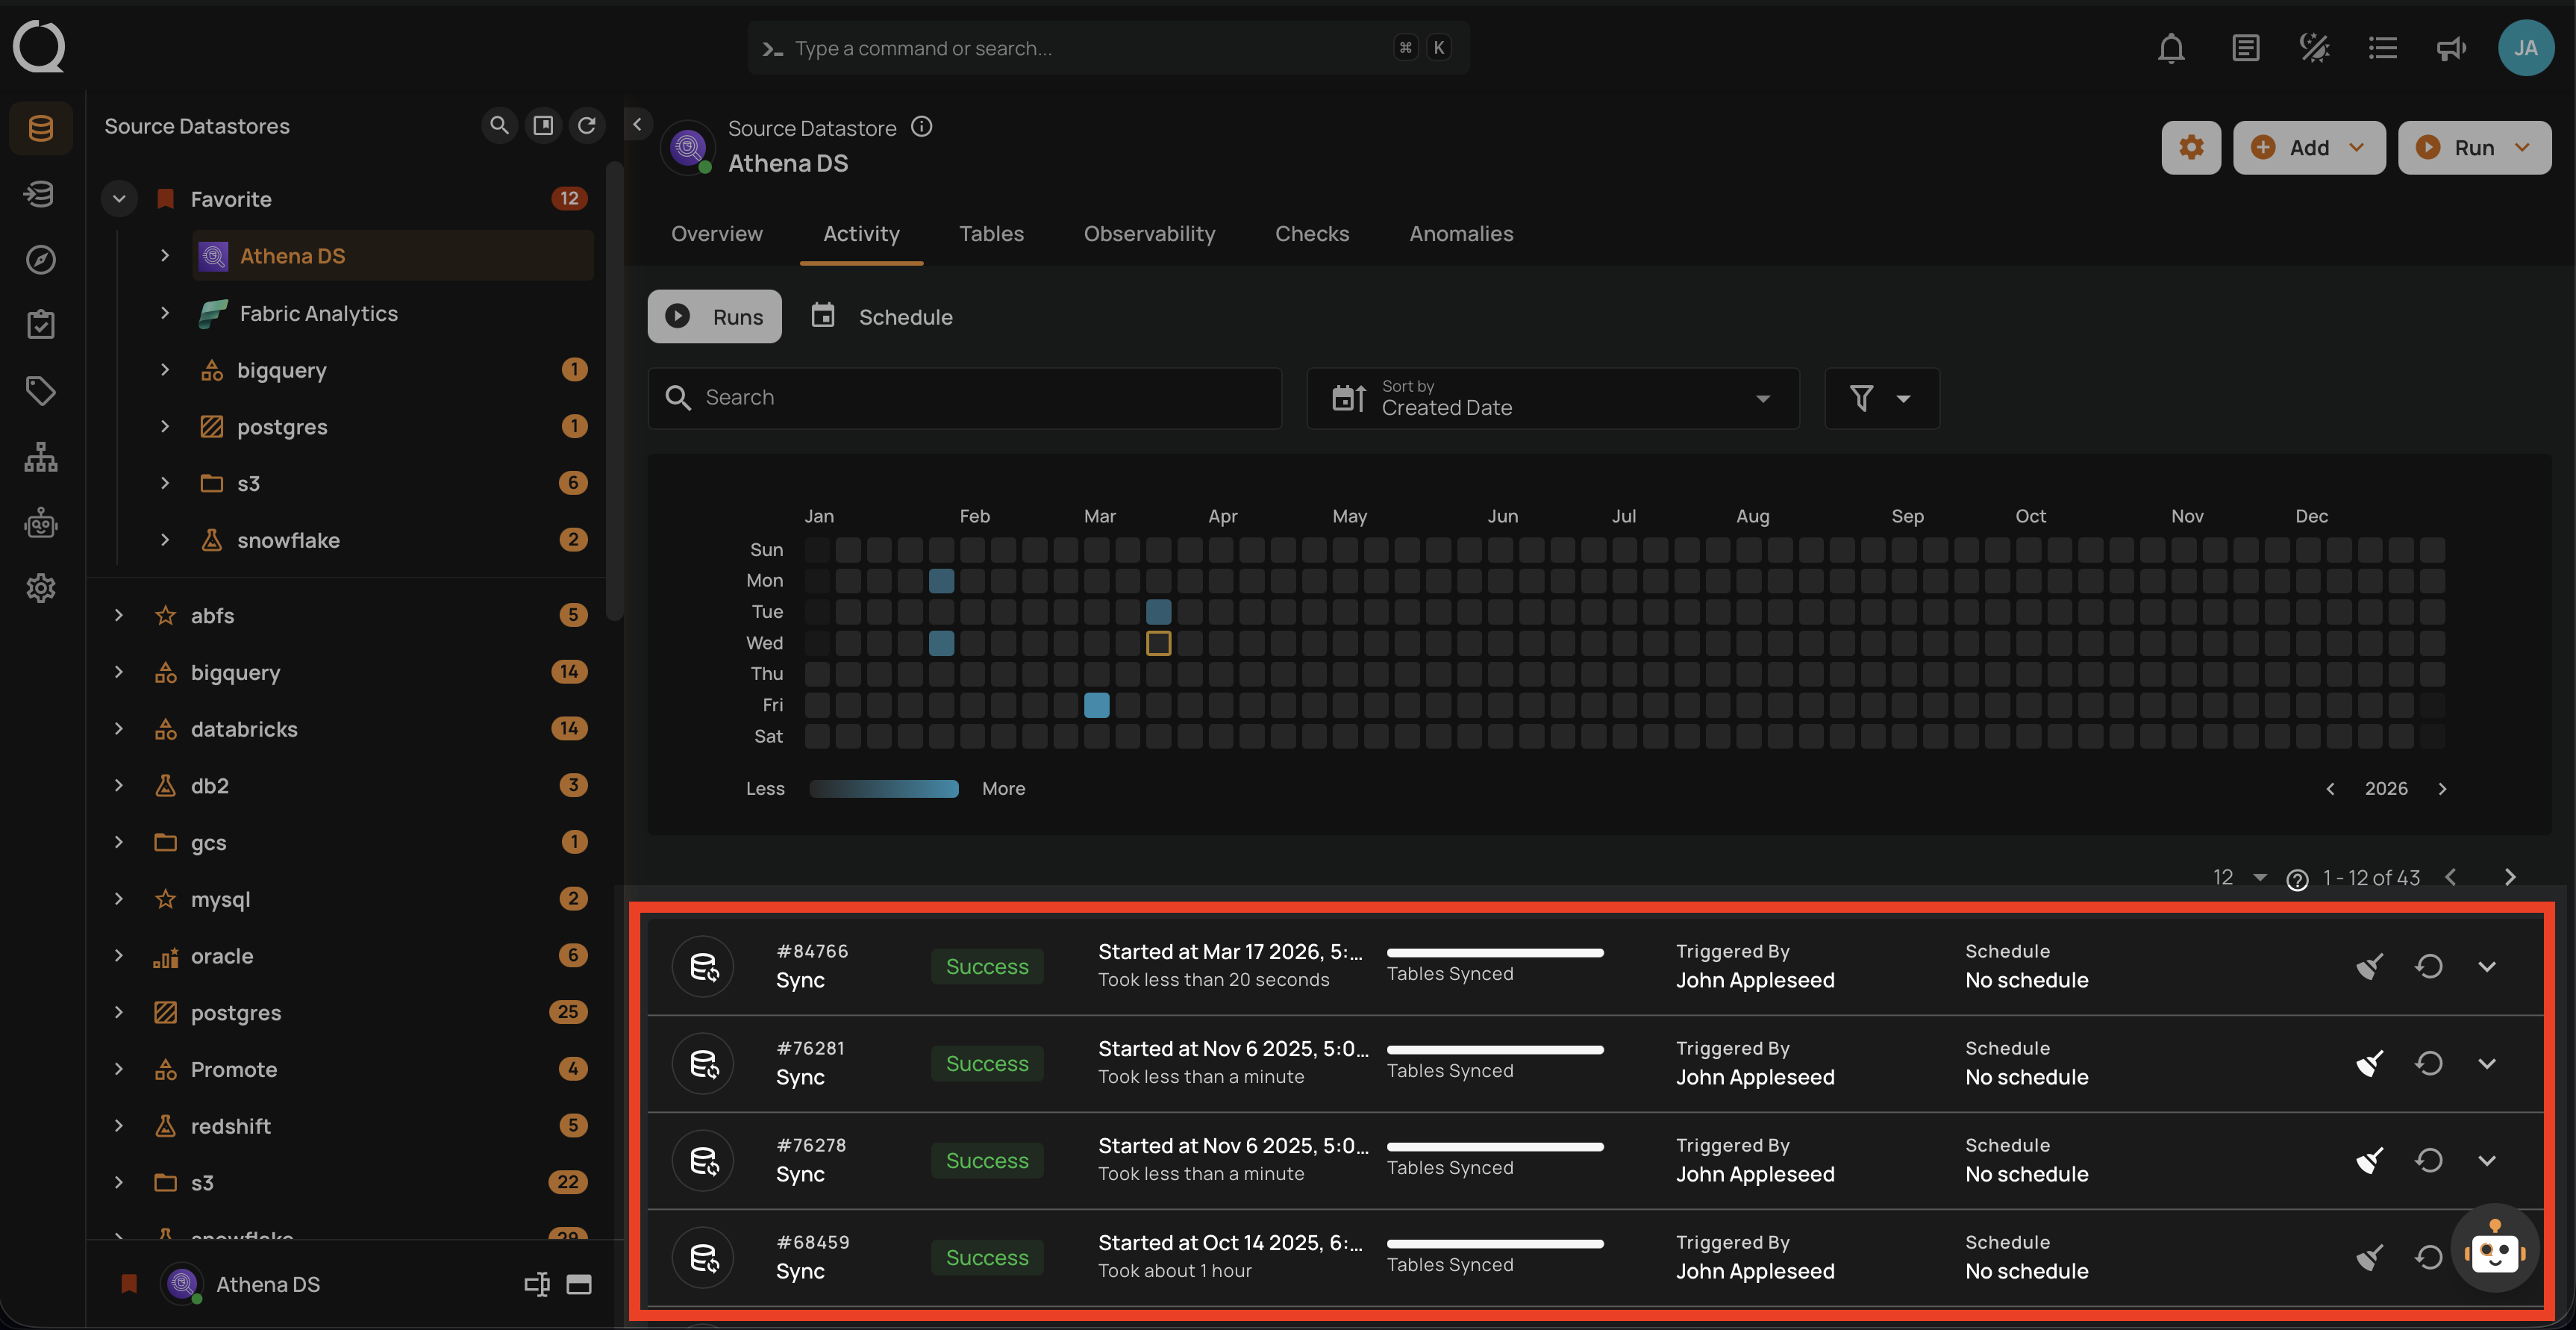Refresh the Source Datastores list
The width and height of the screenshot is (2576, 1330).
point(587,126)
